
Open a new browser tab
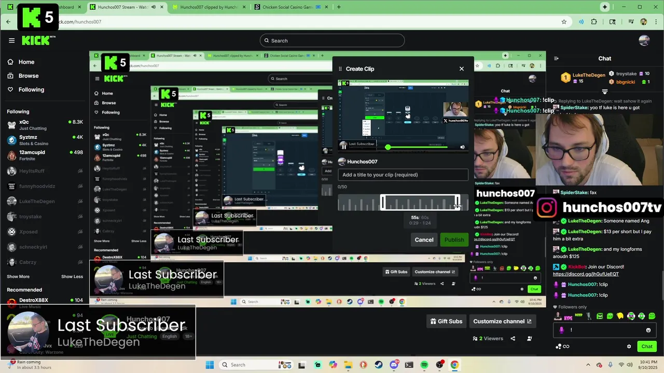339,7
